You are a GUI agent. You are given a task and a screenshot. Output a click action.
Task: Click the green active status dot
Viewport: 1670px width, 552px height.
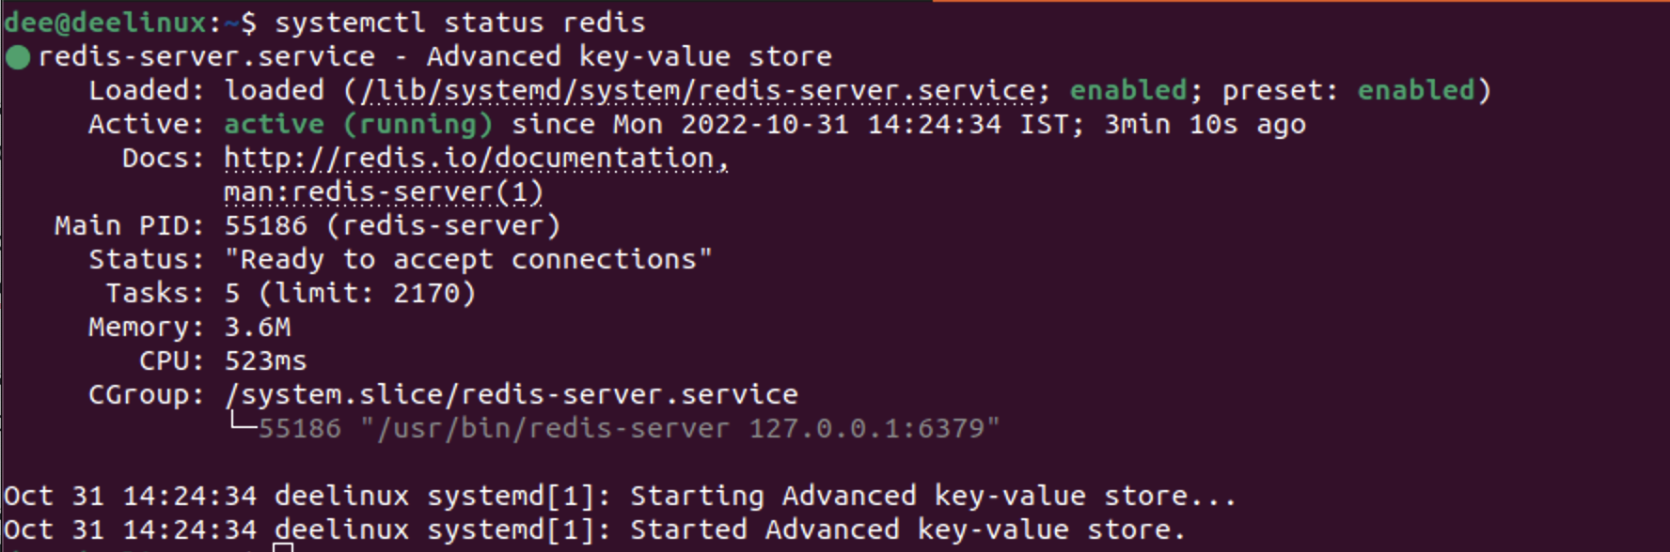pyautogui.click(x=18, y=57)
